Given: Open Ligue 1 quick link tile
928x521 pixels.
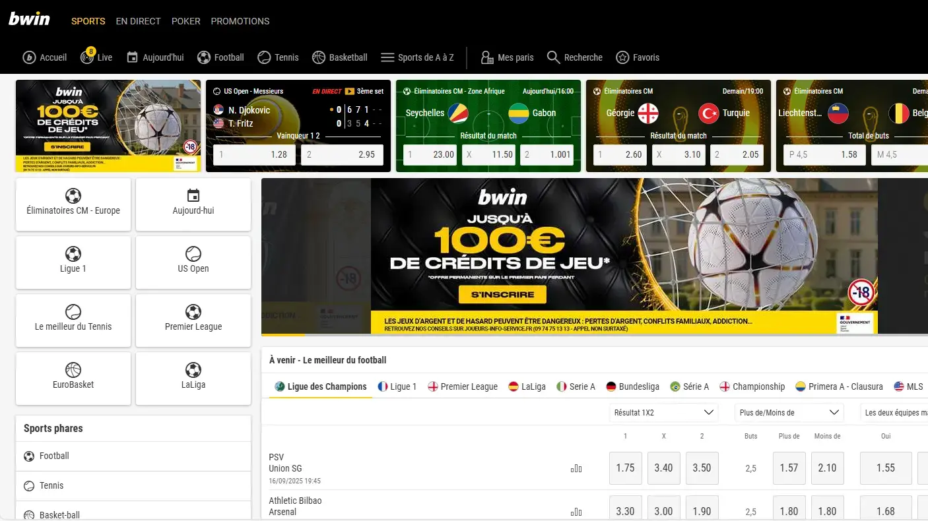Looking at the screenshot, I should pyautogui.click(x=73, y=262).
